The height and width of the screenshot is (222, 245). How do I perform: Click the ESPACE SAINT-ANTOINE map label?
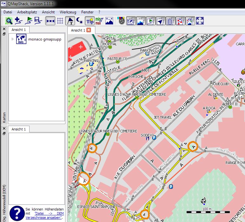pyautogui.click(x=96, y=207)
